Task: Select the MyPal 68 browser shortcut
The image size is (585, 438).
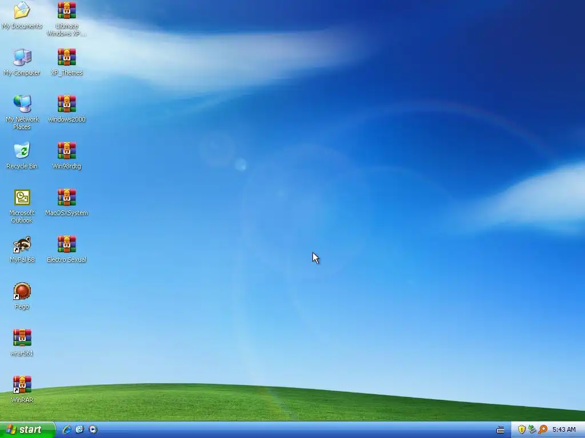Action: pyautogui.click(x=22, y=249)
